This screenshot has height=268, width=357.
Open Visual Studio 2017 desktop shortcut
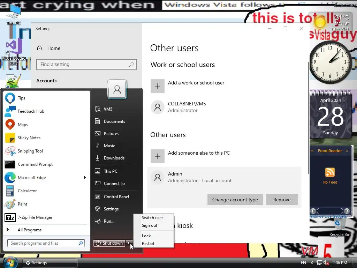(14, 52)
